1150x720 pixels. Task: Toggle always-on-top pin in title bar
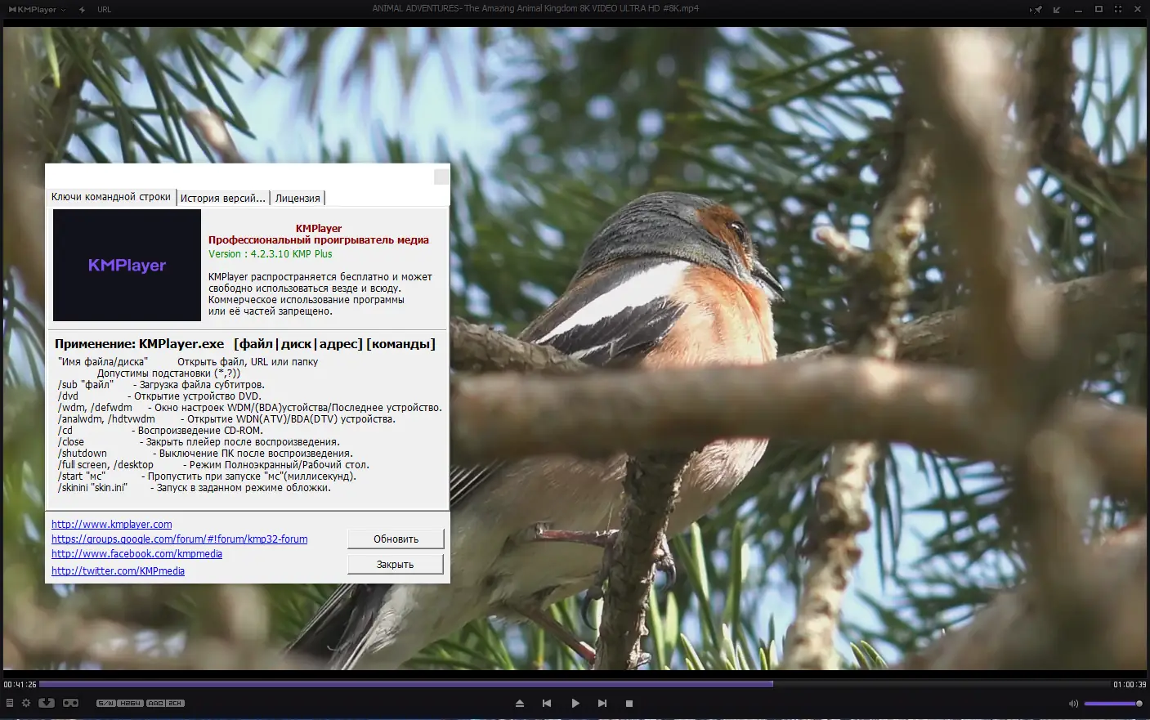coord(1037,9)
